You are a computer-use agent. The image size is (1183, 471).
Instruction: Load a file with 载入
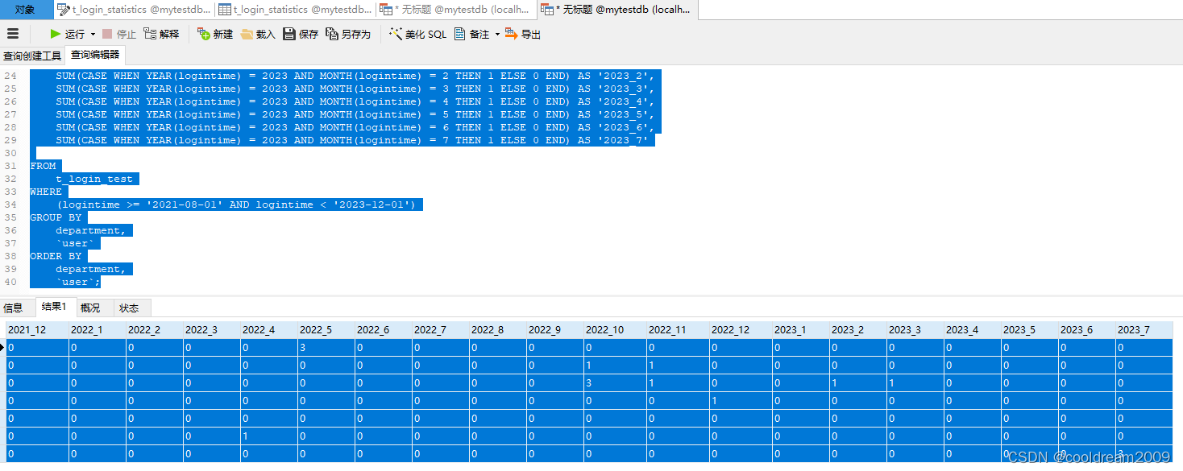pos(258,34)
